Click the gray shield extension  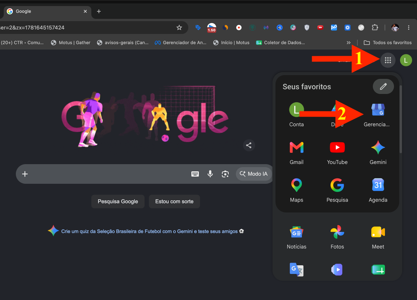307,28
